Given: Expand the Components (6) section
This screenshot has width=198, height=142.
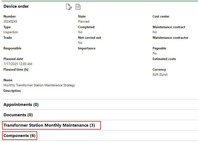Looking at the screenshot, I should point(19,136).
